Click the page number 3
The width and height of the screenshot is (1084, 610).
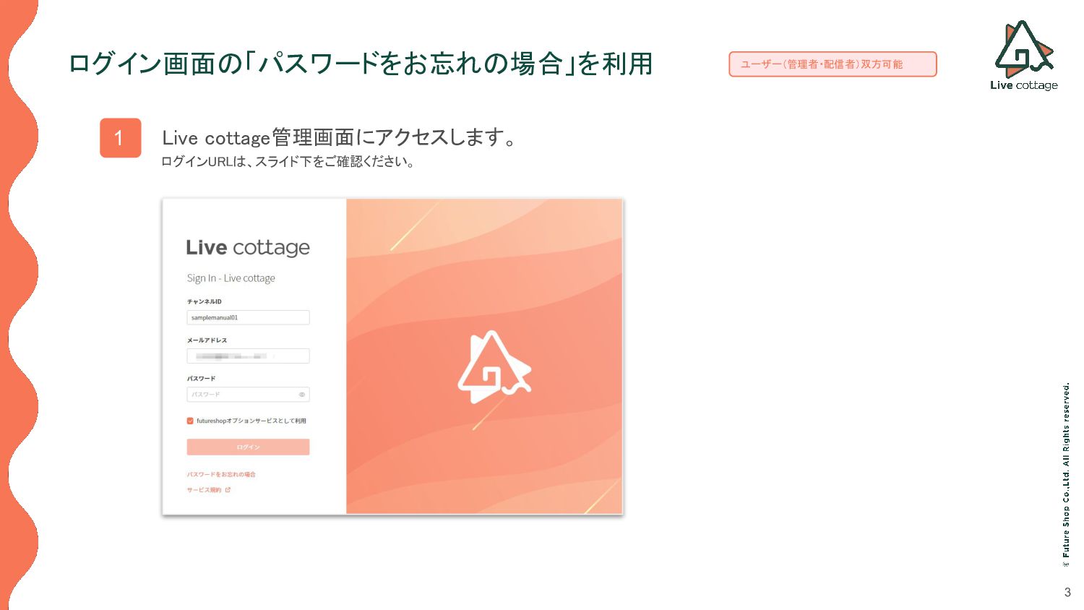(x=1067, y=593)
